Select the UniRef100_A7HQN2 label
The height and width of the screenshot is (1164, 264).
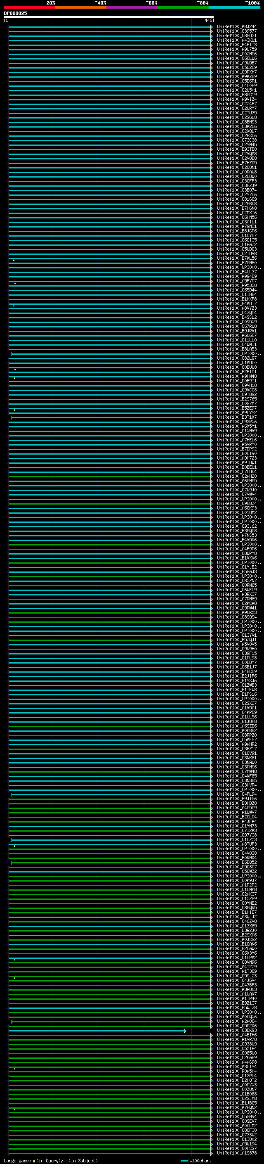(236, 1107)
